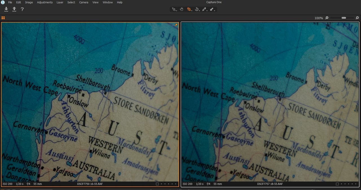Click the Export (upload arrow) icon
Image resolution: width=361 pixels, height=190 pixels.
tap(14, 9)
